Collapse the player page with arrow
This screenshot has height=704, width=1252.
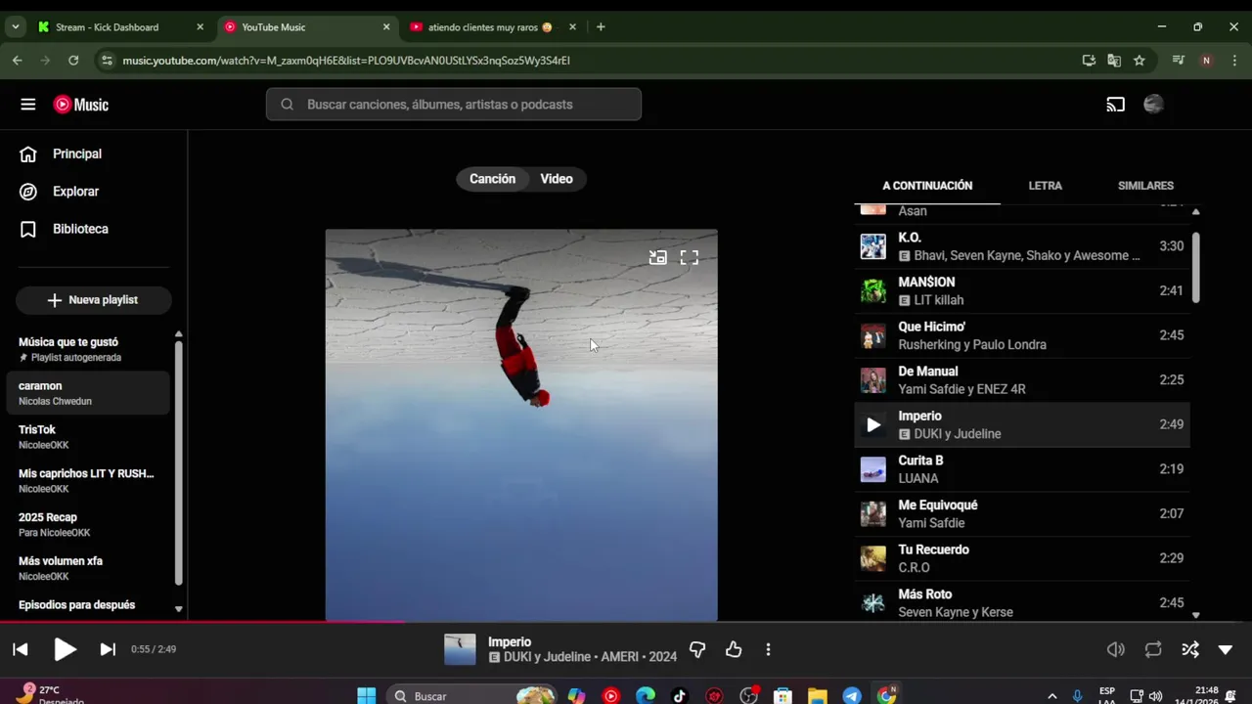1226,649
